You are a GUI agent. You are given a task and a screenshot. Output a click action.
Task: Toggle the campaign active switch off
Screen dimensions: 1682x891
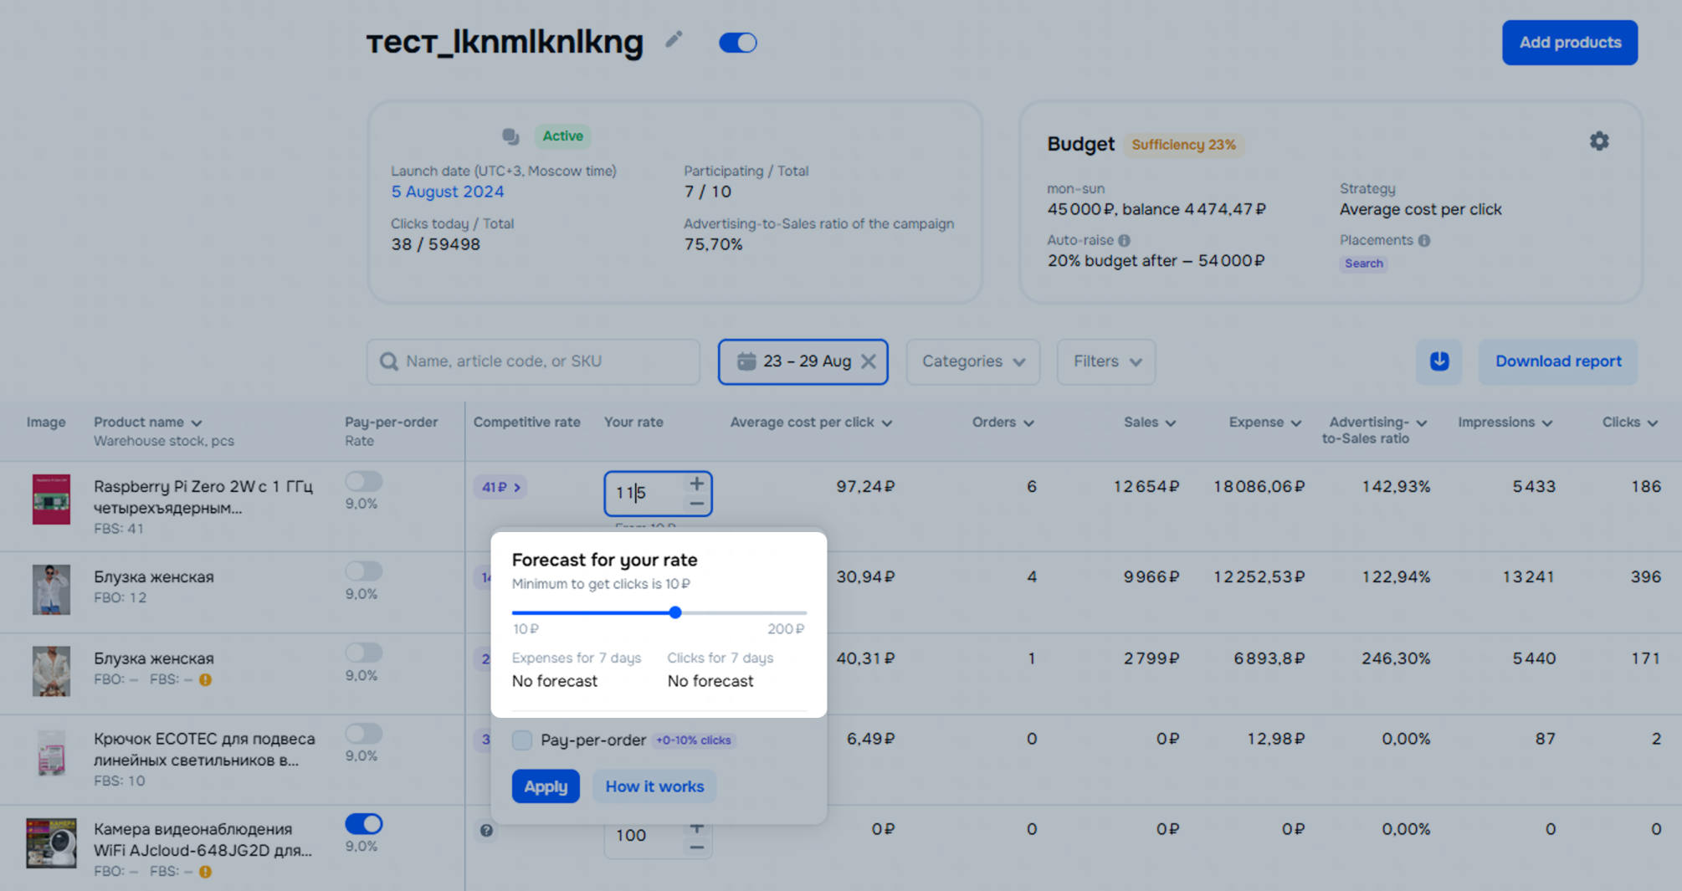click(737, 43)
